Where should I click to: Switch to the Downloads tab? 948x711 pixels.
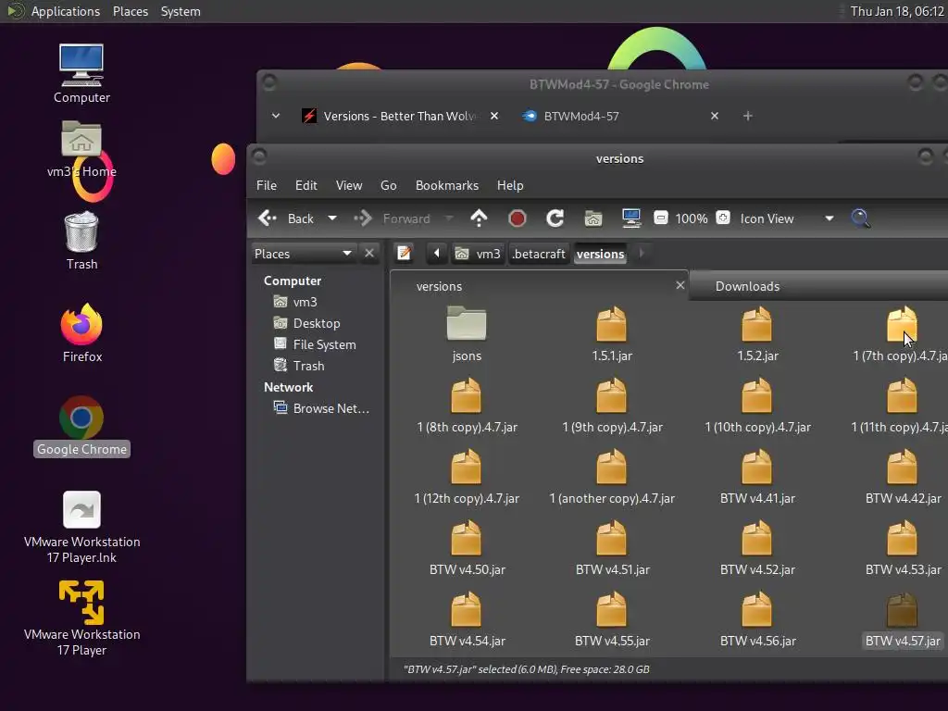818,286
